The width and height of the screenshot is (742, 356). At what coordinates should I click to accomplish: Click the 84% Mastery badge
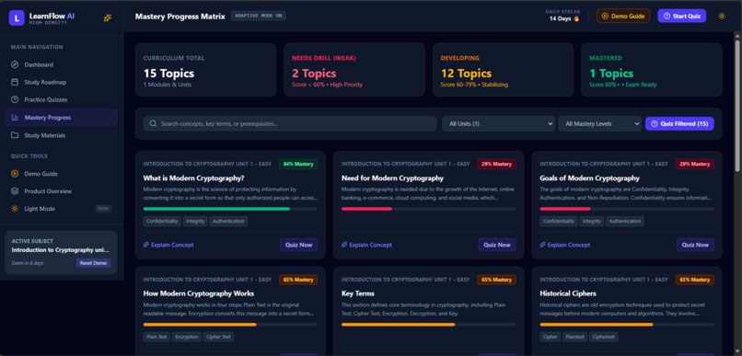[298, 164]
